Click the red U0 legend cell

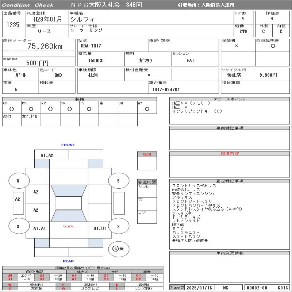(x=10, y=276)
